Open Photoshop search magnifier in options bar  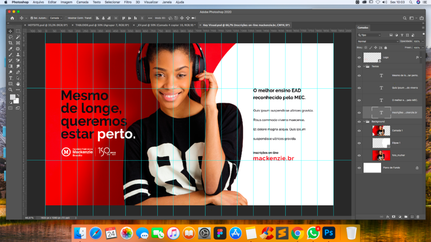pyautogui.click(x=405, y=18)
